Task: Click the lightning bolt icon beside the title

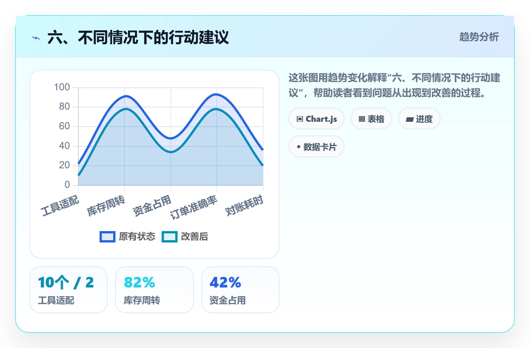Action: click(36, 38)
